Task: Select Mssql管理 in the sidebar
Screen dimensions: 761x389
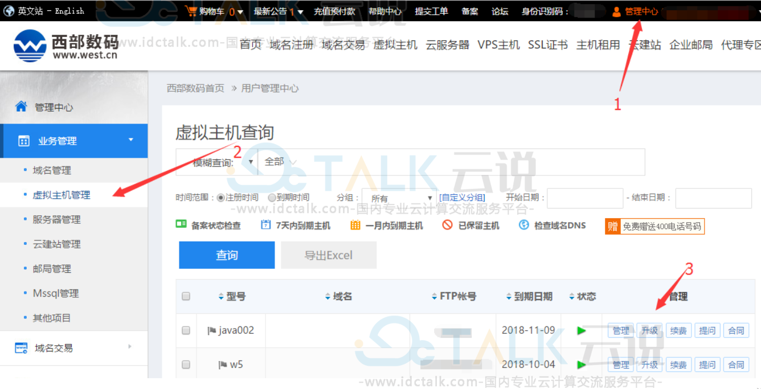Action: tap(56, 293)
